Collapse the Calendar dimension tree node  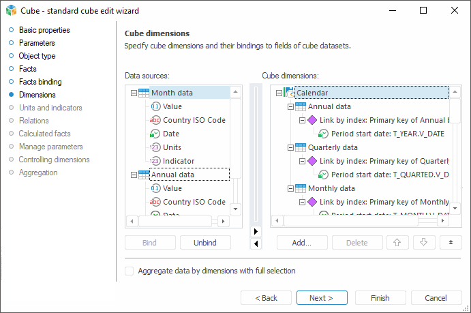[x=279, y=93]
